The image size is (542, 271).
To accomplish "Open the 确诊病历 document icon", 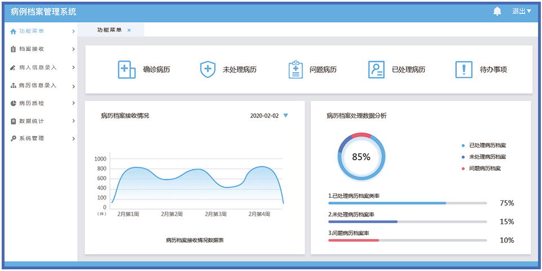I will pos(126,70).
